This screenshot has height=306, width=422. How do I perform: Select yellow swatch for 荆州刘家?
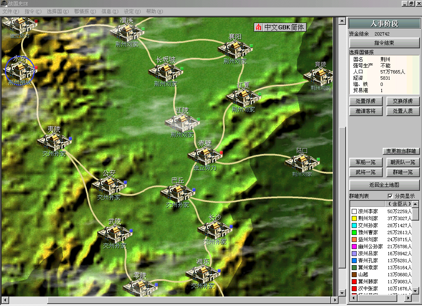click(x=354, y=218)
